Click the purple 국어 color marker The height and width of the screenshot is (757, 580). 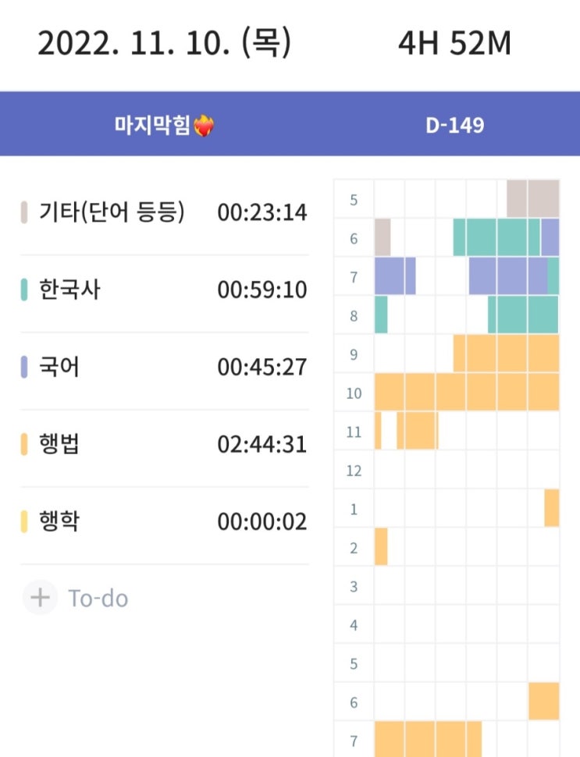(x=24, y=367)
